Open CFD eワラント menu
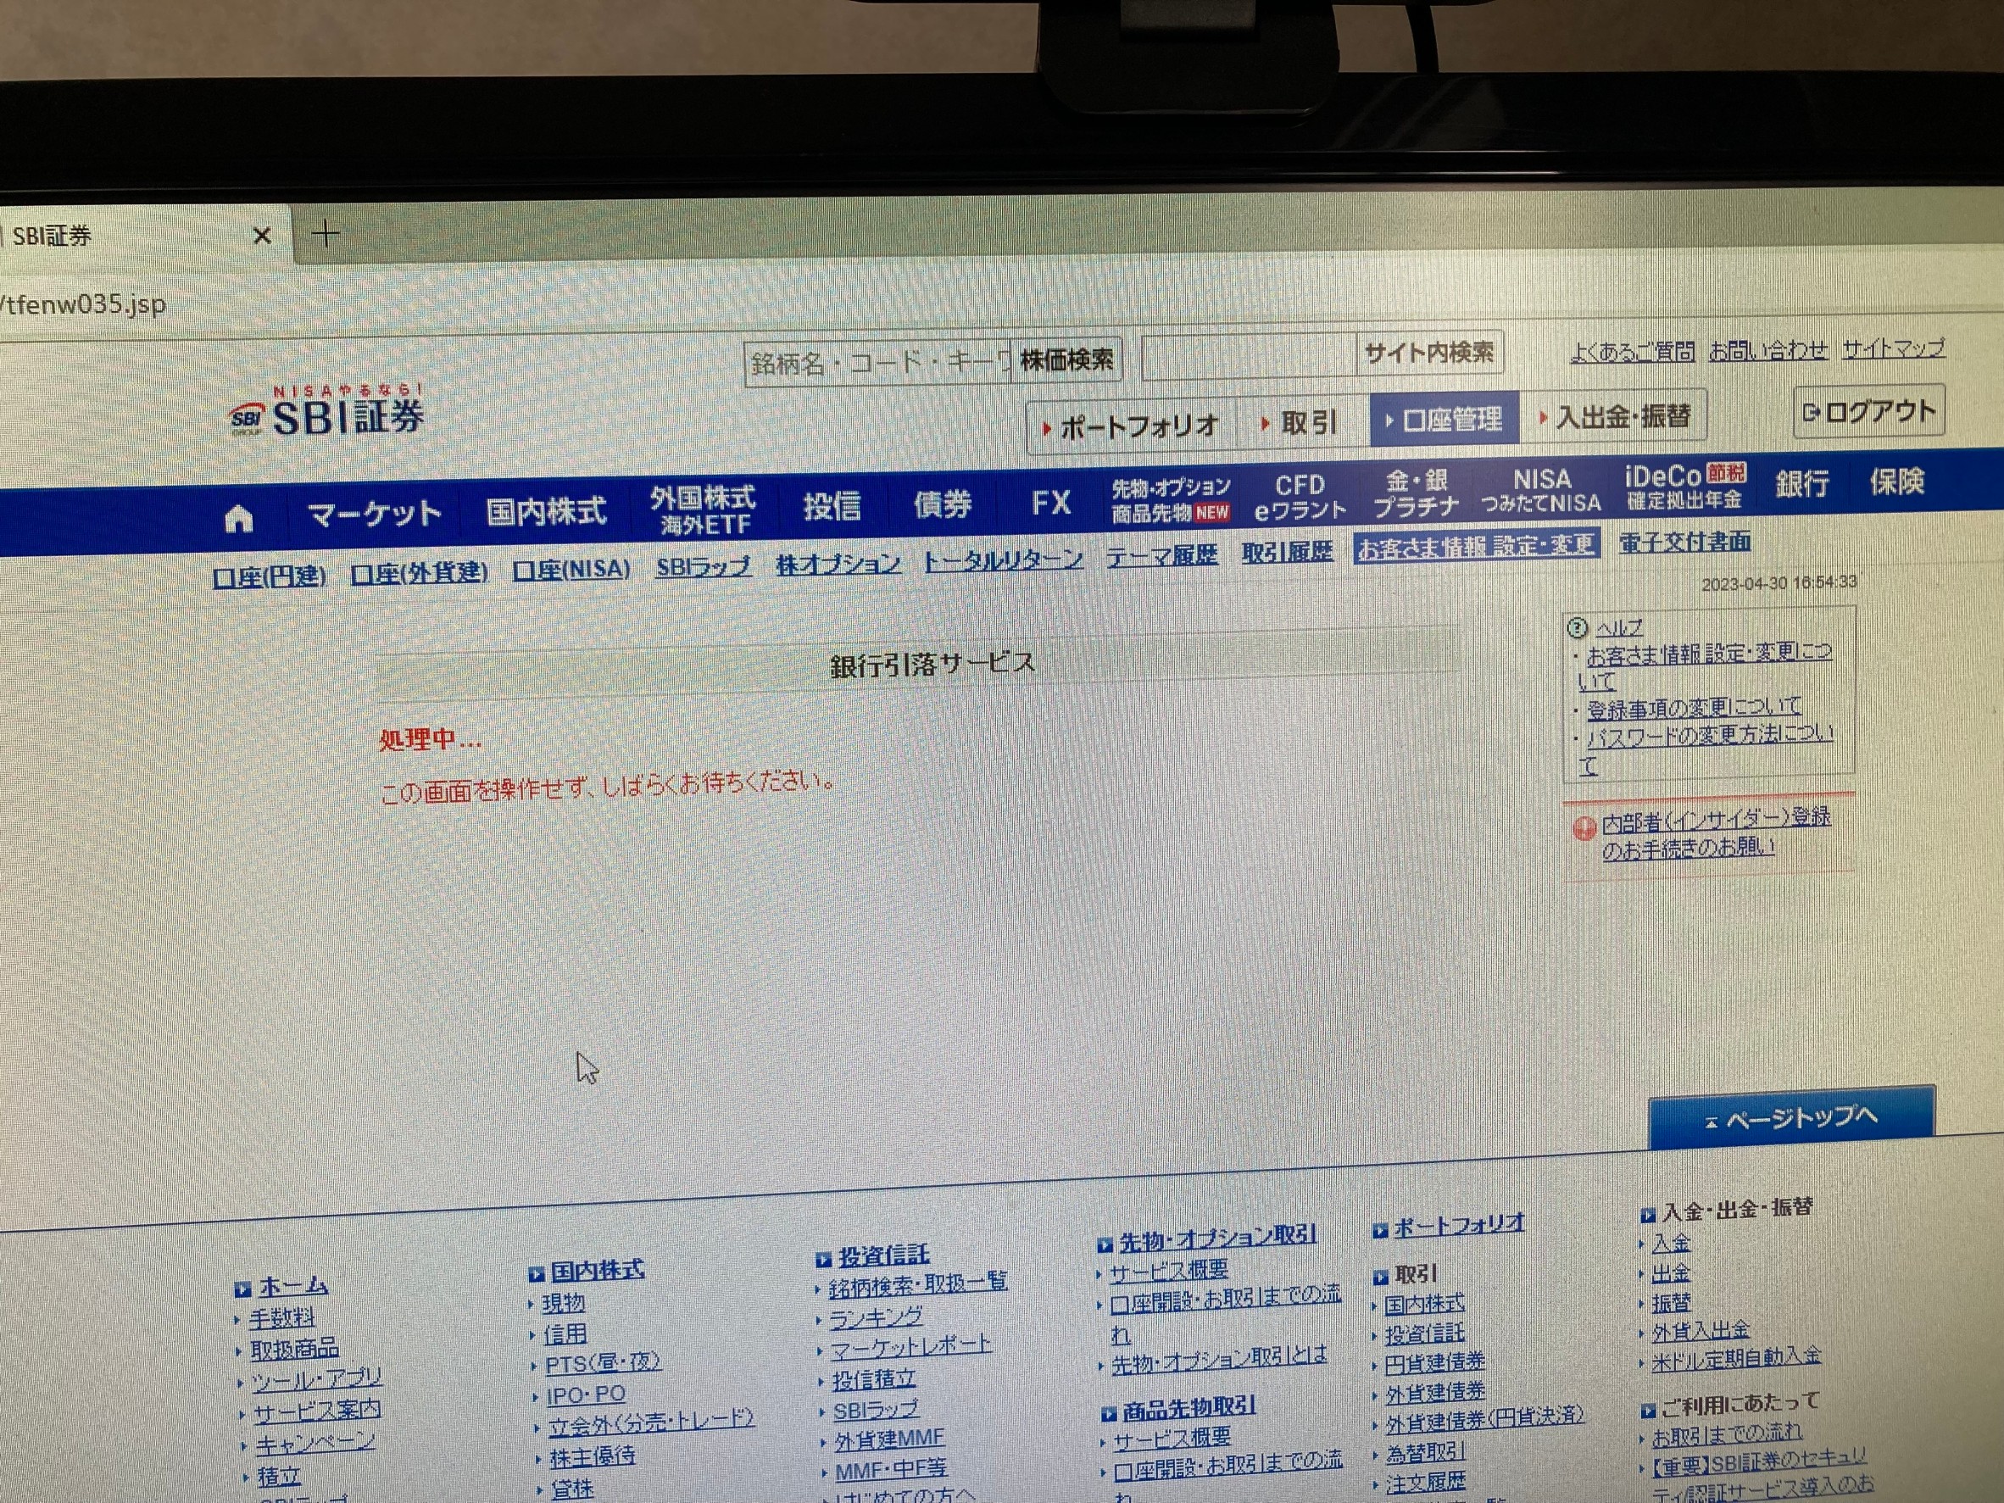The height and width of the screenshot is (1503, 2004). tap(1300, 498)
